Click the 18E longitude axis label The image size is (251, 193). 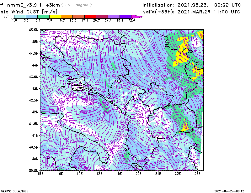(99, 173)
